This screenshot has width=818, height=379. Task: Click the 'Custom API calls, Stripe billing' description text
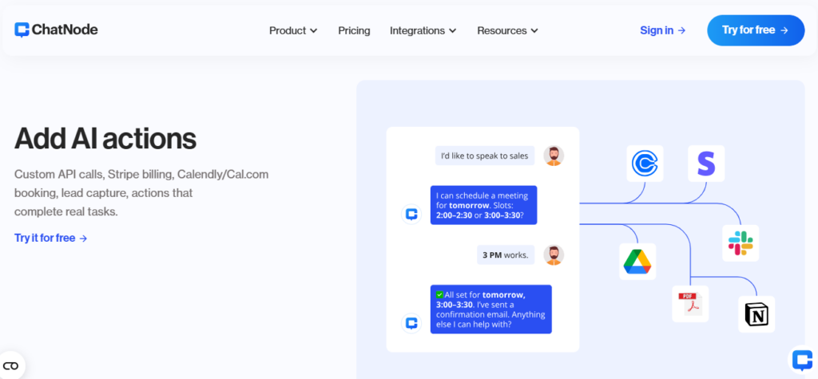141,193
